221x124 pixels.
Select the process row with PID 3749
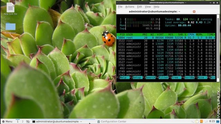(166, 71)
